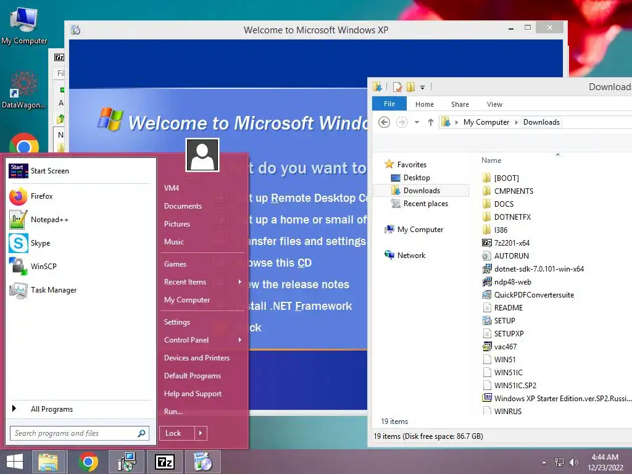
Task: Expand Control Panel submenu arrow
Action: coord(240,340)
